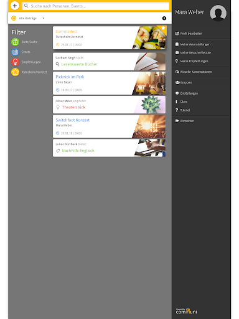Screen dimensions: 239x319
Task: Click clock icon on Picknick im Park
Action: [58, 90]
